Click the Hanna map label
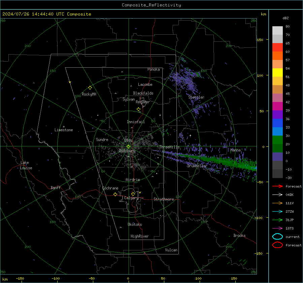Screen dimensions: 303x283 point(235,150)
